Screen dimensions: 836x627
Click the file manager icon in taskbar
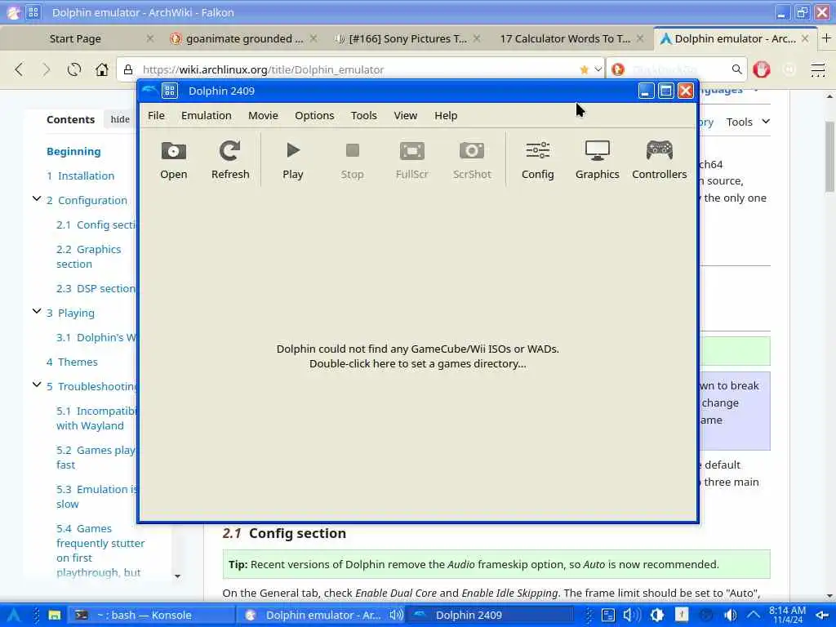(x=55, y=615)
